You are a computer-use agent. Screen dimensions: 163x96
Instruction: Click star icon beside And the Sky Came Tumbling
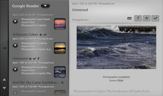click(62, 83)
